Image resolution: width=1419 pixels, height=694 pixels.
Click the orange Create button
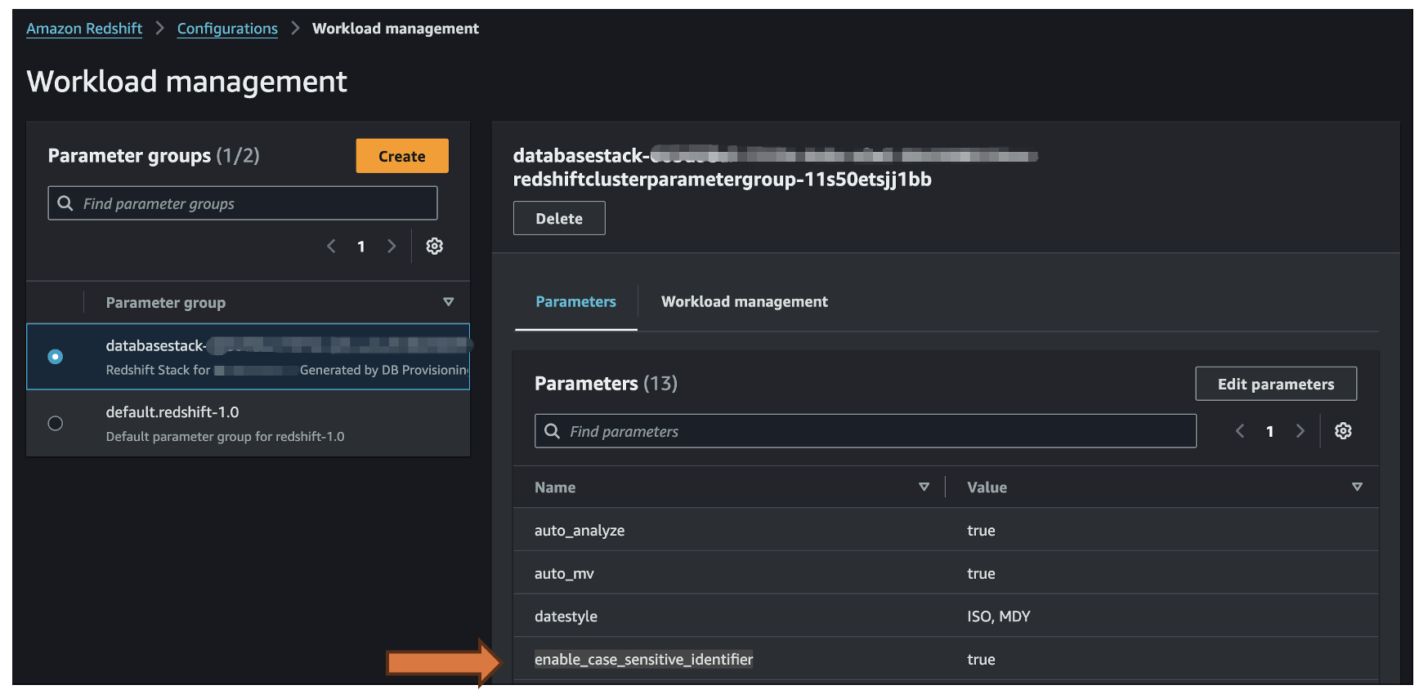coord(401,156)
